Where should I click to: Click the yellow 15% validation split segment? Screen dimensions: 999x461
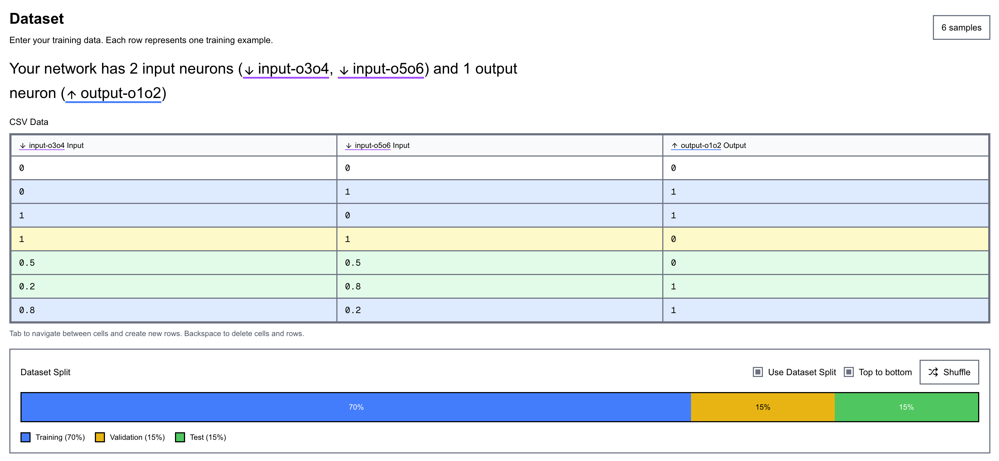tap(763, 407)
